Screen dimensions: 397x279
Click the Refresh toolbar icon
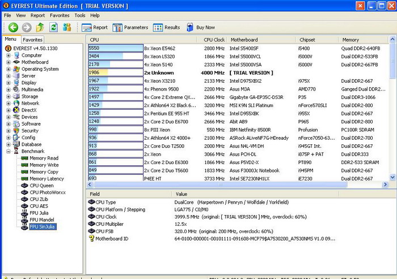click(x=53, y=27)
